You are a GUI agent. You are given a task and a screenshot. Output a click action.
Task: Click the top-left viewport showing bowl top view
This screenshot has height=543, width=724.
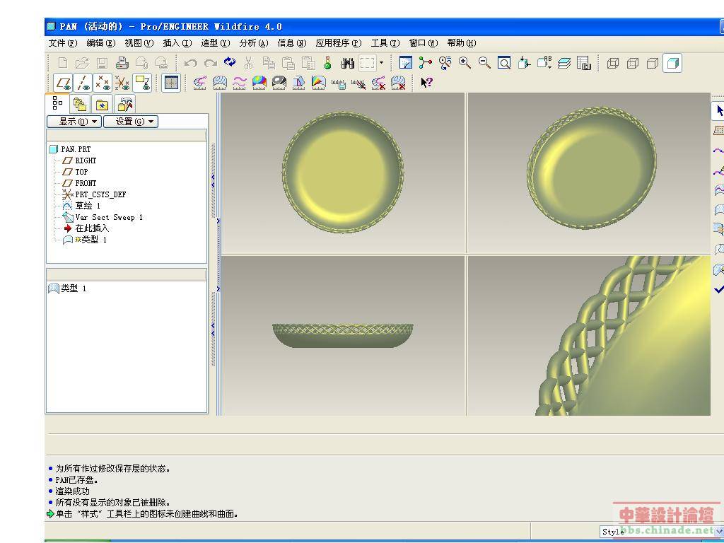(343, 173)
